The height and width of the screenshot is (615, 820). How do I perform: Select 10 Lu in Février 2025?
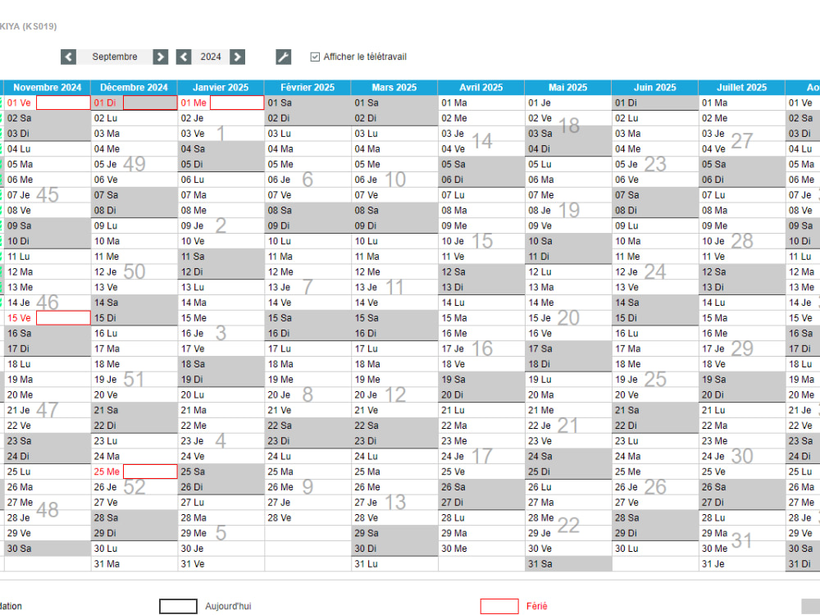click(307, 241)
